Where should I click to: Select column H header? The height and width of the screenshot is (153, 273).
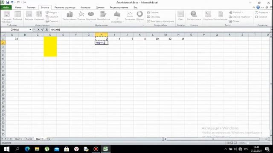(102, 35)
